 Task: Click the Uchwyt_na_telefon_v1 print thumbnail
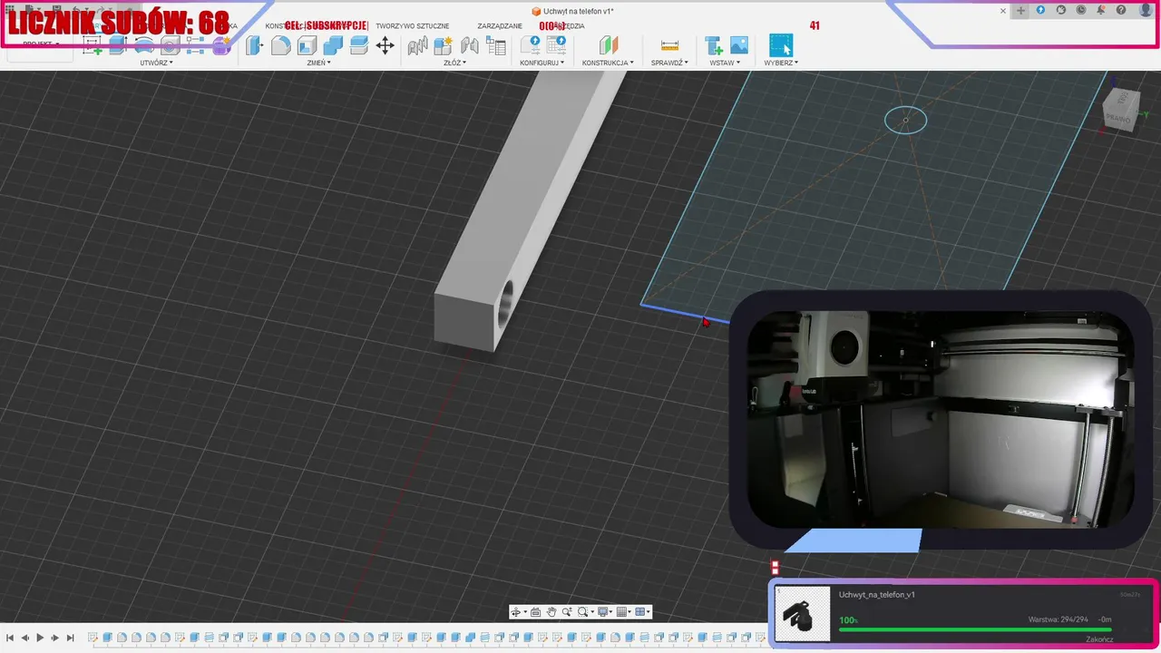click(803, 614)
